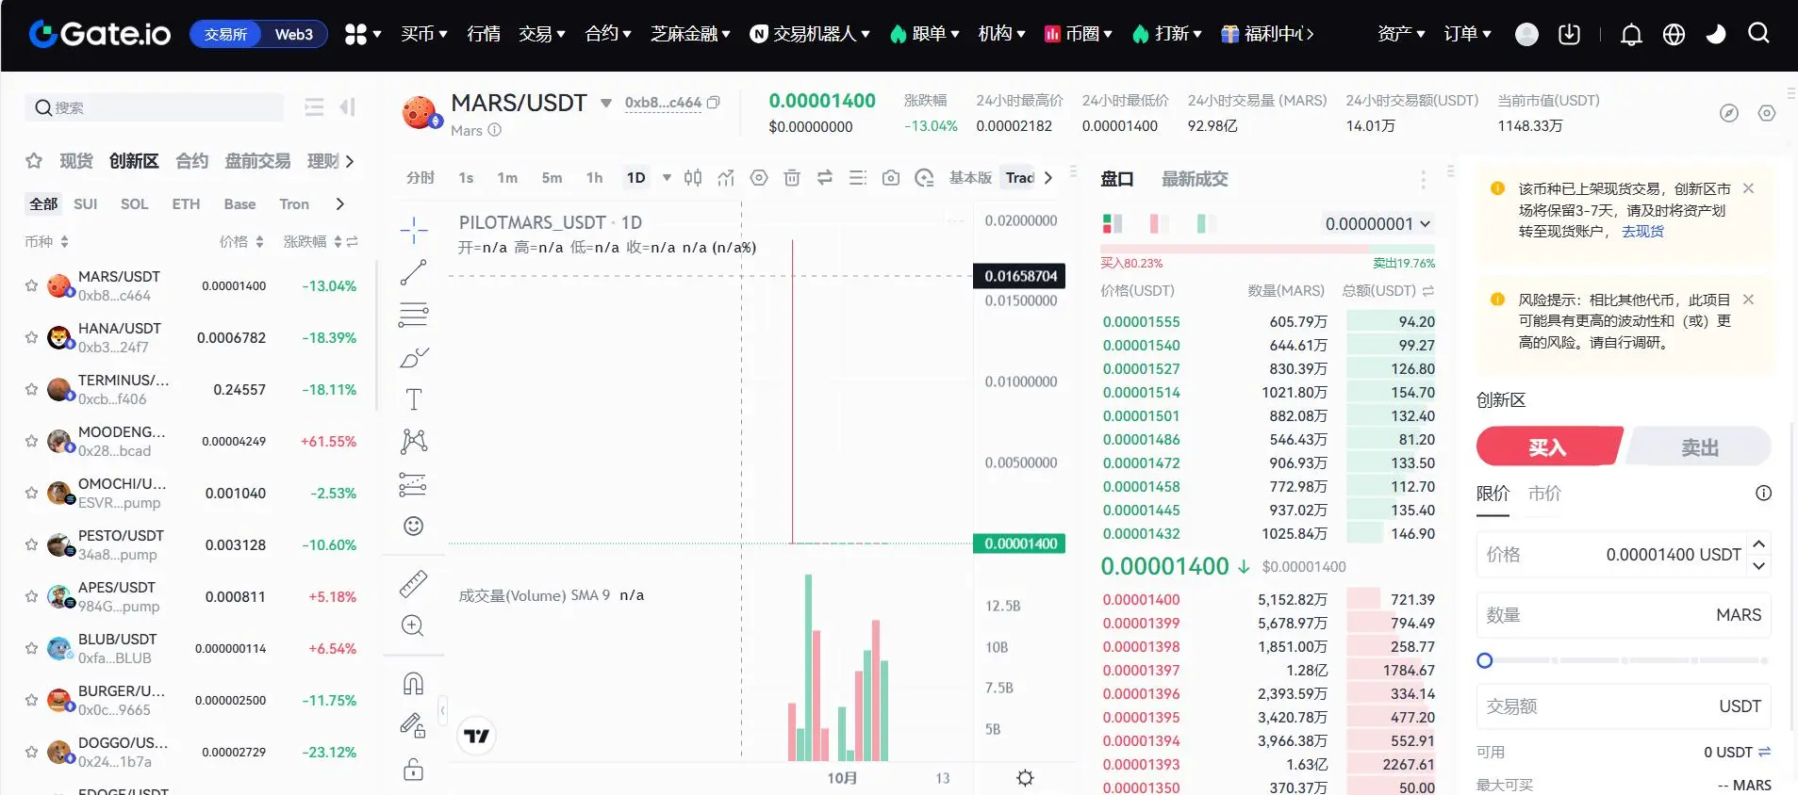Screen dimensions: 1798x795
Task: Select the 1h chart timeframe
Action: point(594,178)
